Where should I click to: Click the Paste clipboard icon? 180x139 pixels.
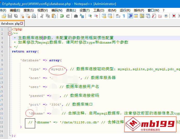click(54, 16)
